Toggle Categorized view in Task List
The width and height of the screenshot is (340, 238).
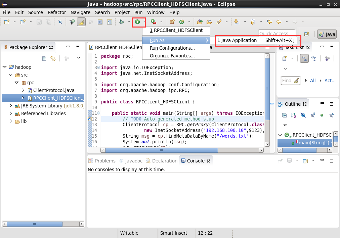[304, 58]
